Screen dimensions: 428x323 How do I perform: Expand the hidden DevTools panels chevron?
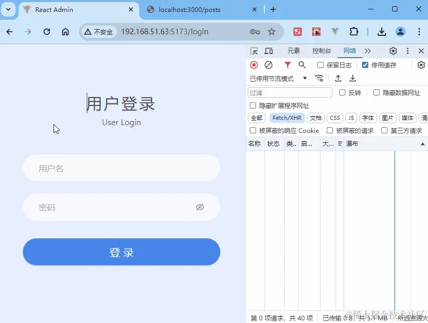(x=367, y=51)
